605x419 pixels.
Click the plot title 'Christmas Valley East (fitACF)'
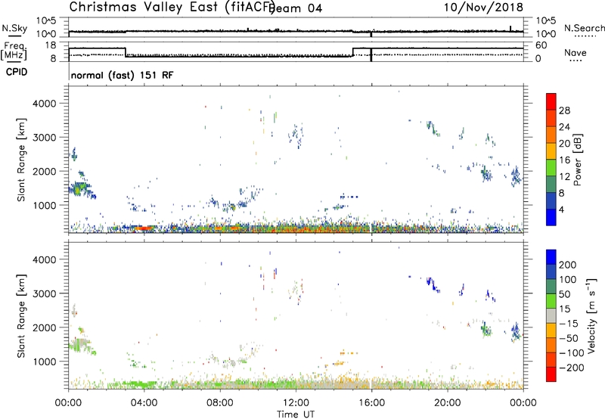(172, 7)
